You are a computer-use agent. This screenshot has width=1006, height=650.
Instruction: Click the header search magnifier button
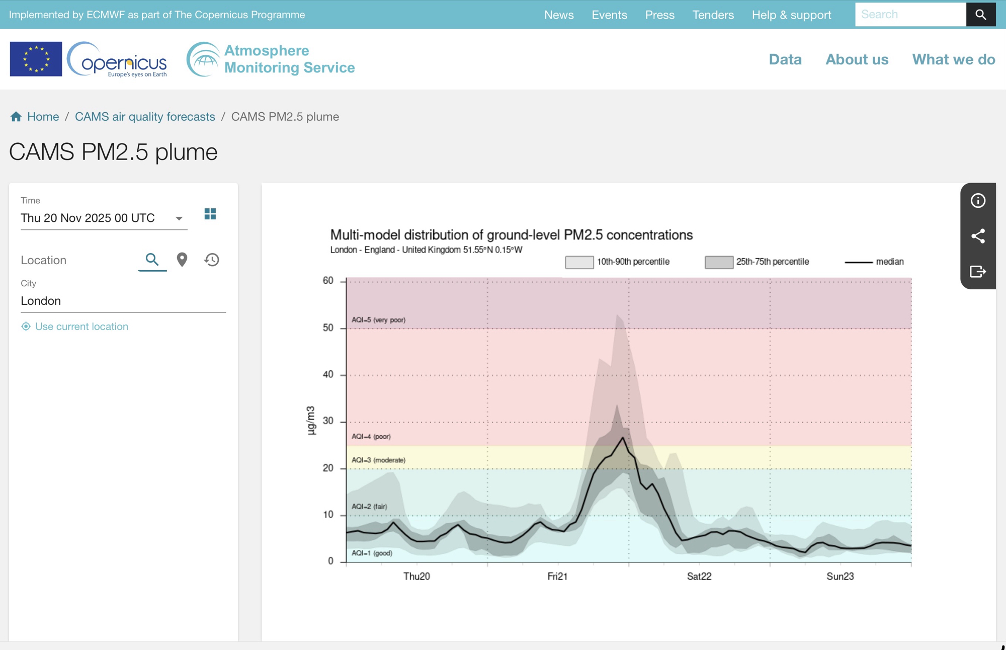click(x=980, y=15)
